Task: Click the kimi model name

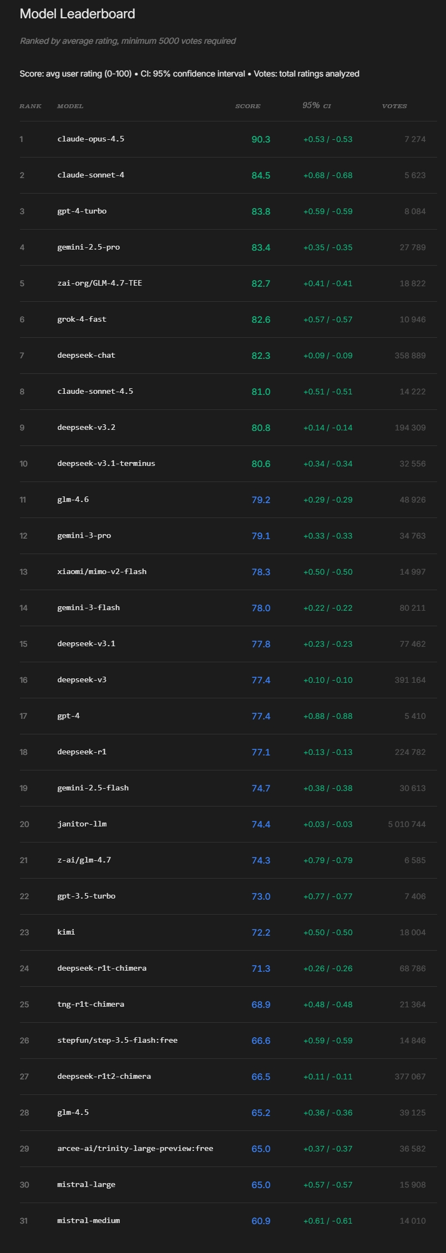Action: click(66, 932)
